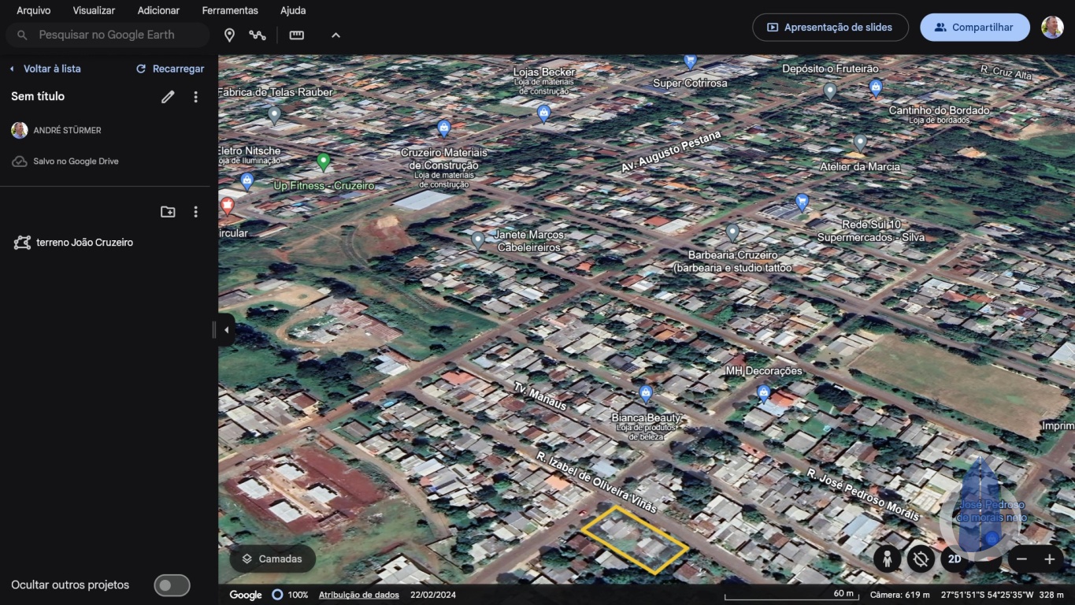Click the Janete Marcos Cabeleireiros pin
This screenshot has height=605, width=1075.
tap(477, 240)
